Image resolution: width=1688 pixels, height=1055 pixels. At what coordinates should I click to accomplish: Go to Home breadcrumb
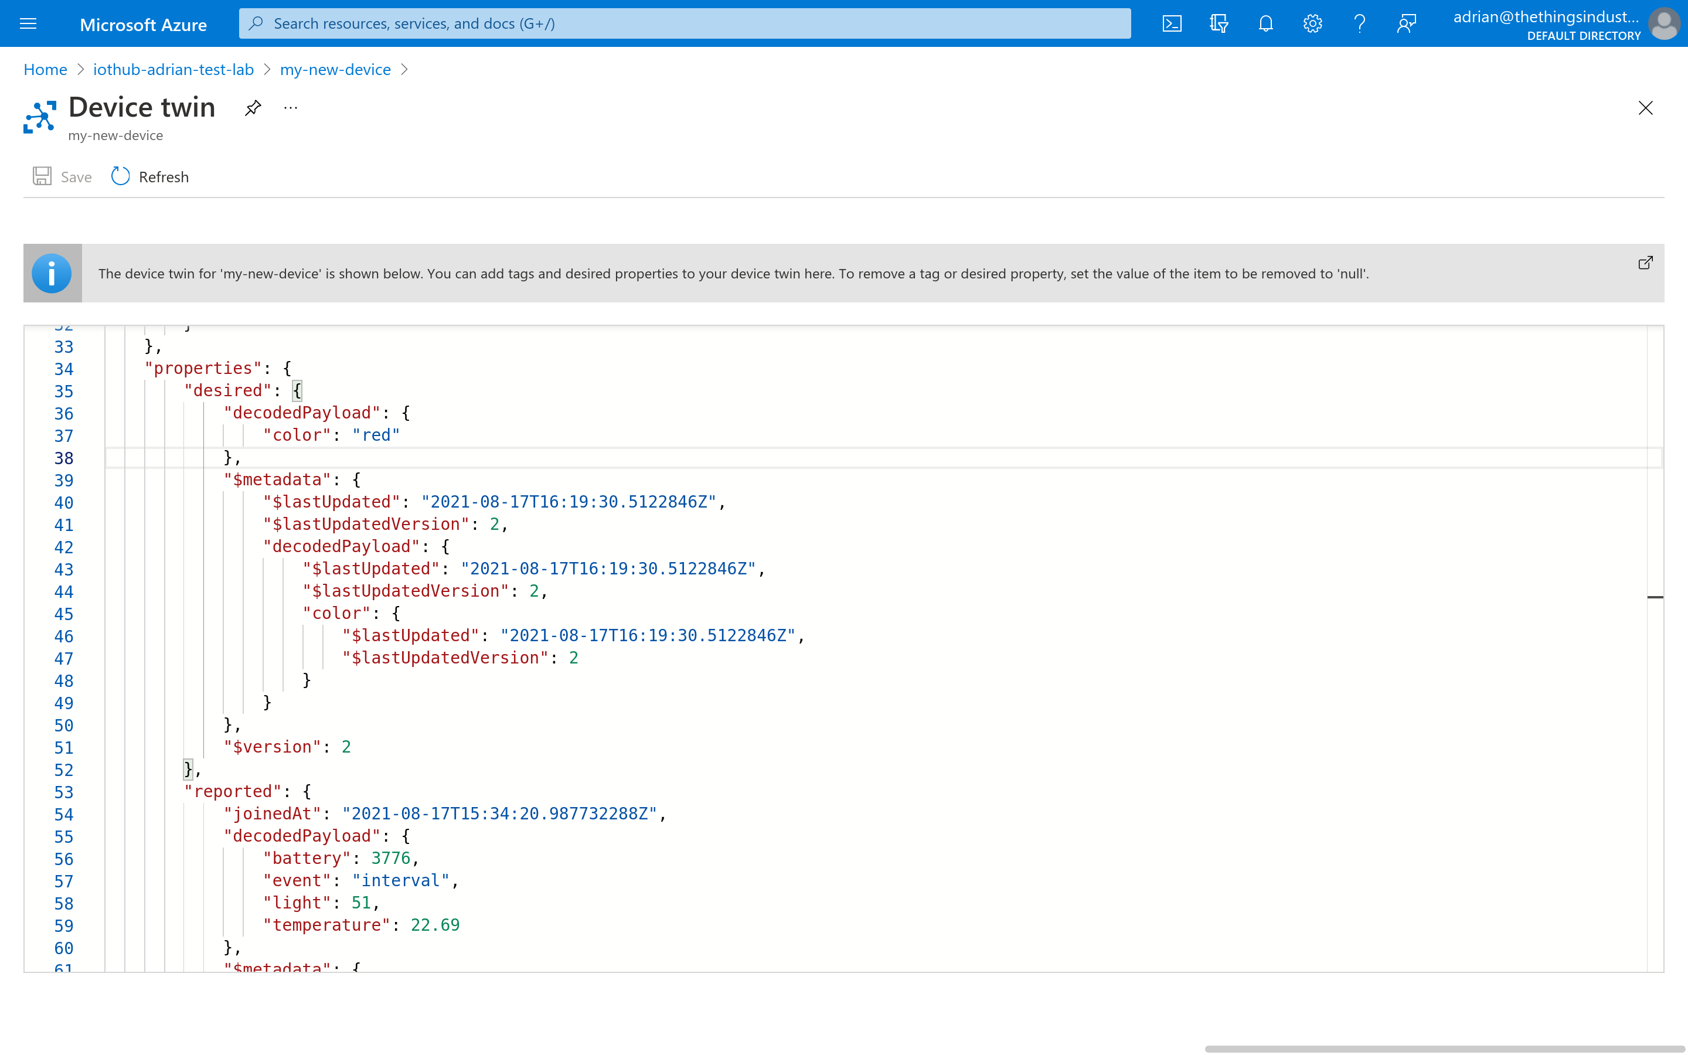45,70
